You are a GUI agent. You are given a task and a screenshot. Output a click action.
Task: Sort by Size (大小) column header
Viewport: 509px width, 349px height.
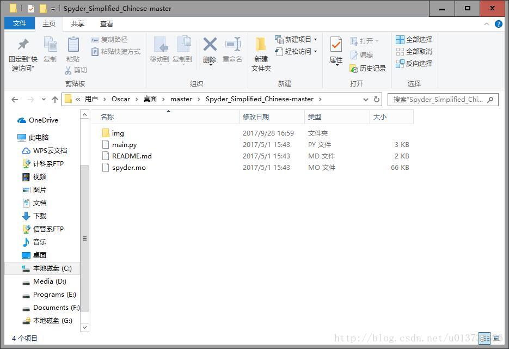[x=391, y=117]
